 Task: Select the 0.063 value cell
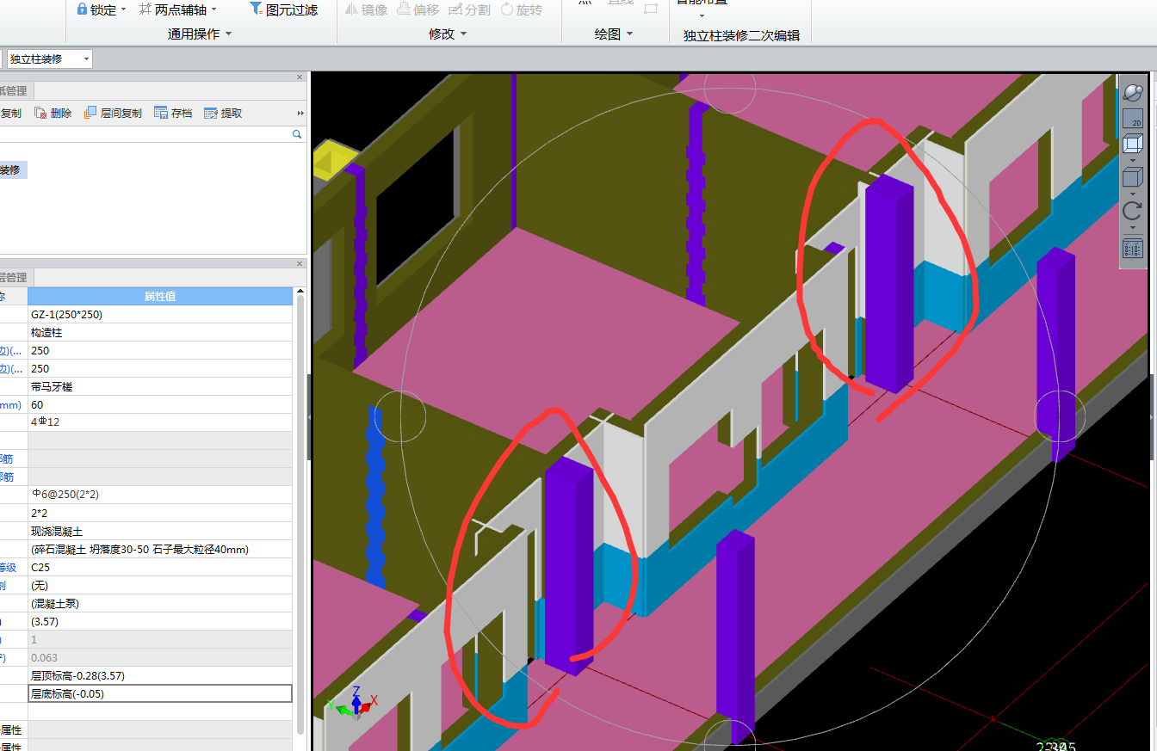point(160,657)
